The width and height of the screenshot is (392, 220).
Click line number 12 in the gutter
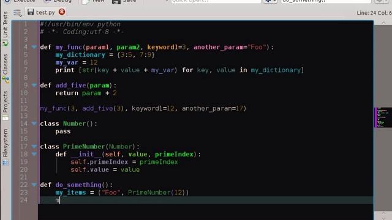tap(24, 108)
